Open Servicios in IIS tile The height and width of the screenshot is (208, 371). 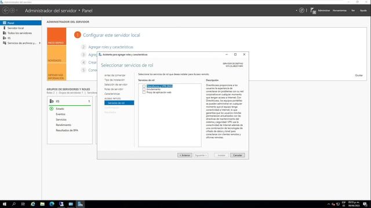(x=61, y=120)
